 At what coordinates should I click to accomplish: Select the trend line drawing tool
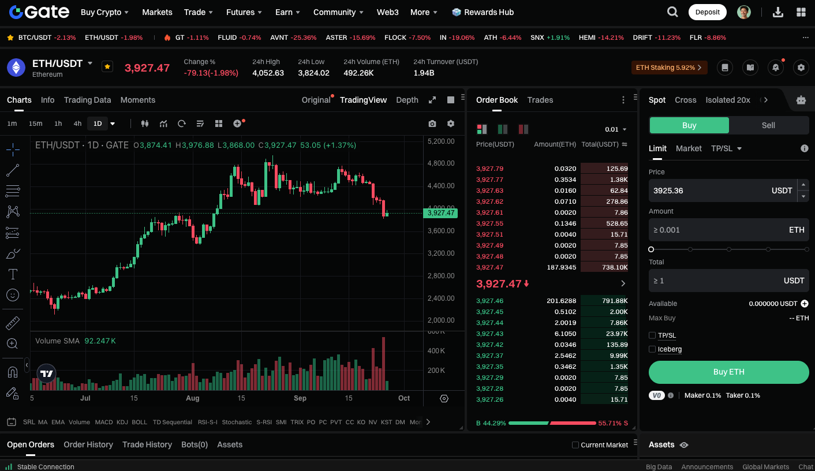(13, 170)
